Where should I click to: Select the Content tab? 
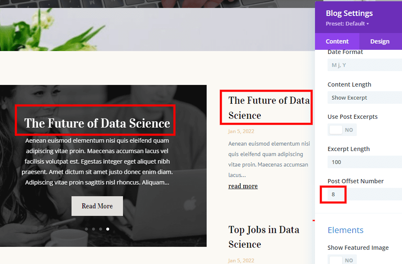click(x=337, y=41)
